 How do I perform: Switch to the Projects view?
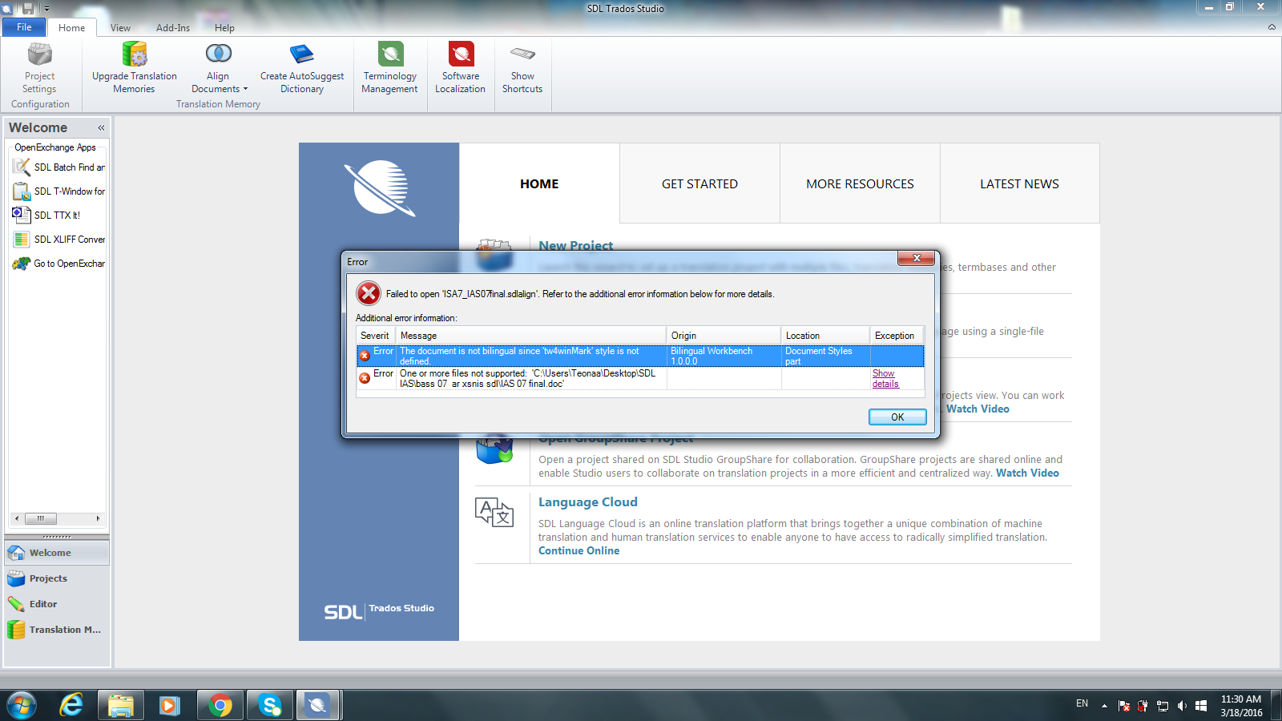[57, 578]
